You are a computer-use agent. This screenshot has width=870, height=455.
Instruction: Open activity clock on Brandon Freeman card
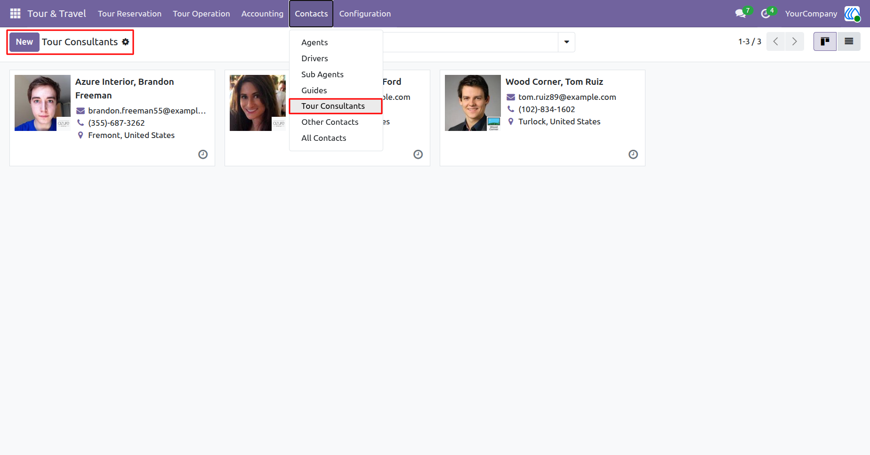coord(203,154)
